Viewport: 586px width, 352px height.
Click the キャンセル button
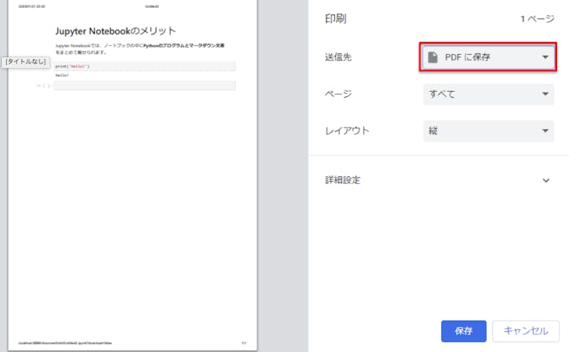(x=526, y=331)
